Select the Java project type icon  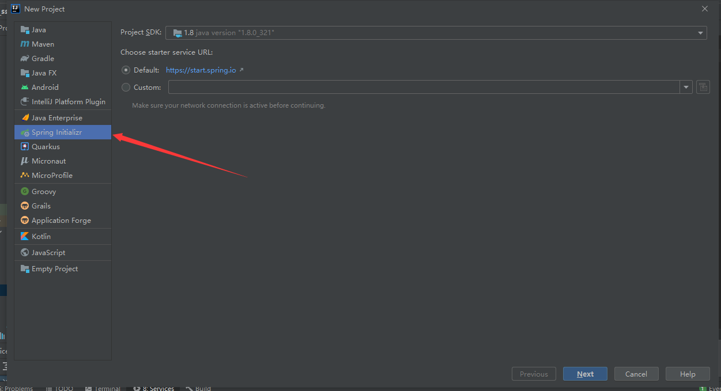point(25,30)
